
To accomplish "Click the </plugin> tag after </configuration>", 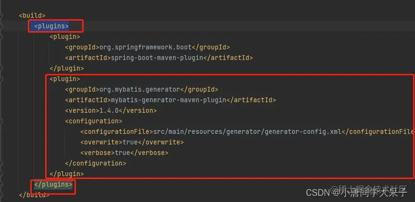I will [67, 174].
